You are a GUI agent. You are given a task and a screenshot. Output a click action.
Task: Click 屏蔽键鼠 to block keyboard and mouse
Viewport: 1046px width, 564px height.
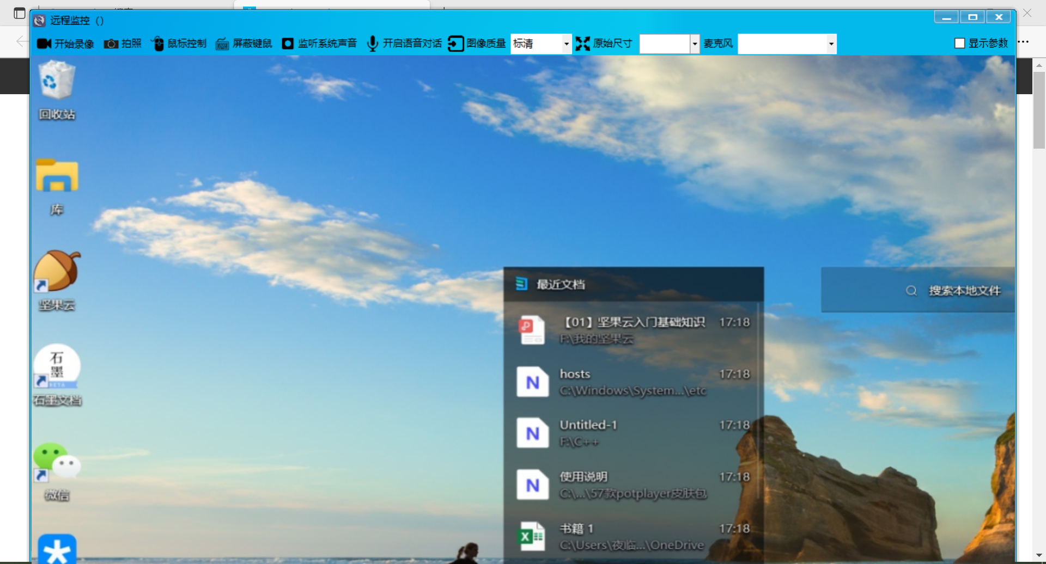pyautogui.click(x=244, y=44)
